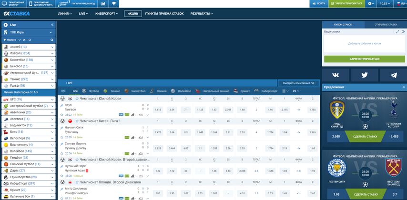Click the ВОЙТИ login button
Screen dimensions: 407x200
[319, 4]
